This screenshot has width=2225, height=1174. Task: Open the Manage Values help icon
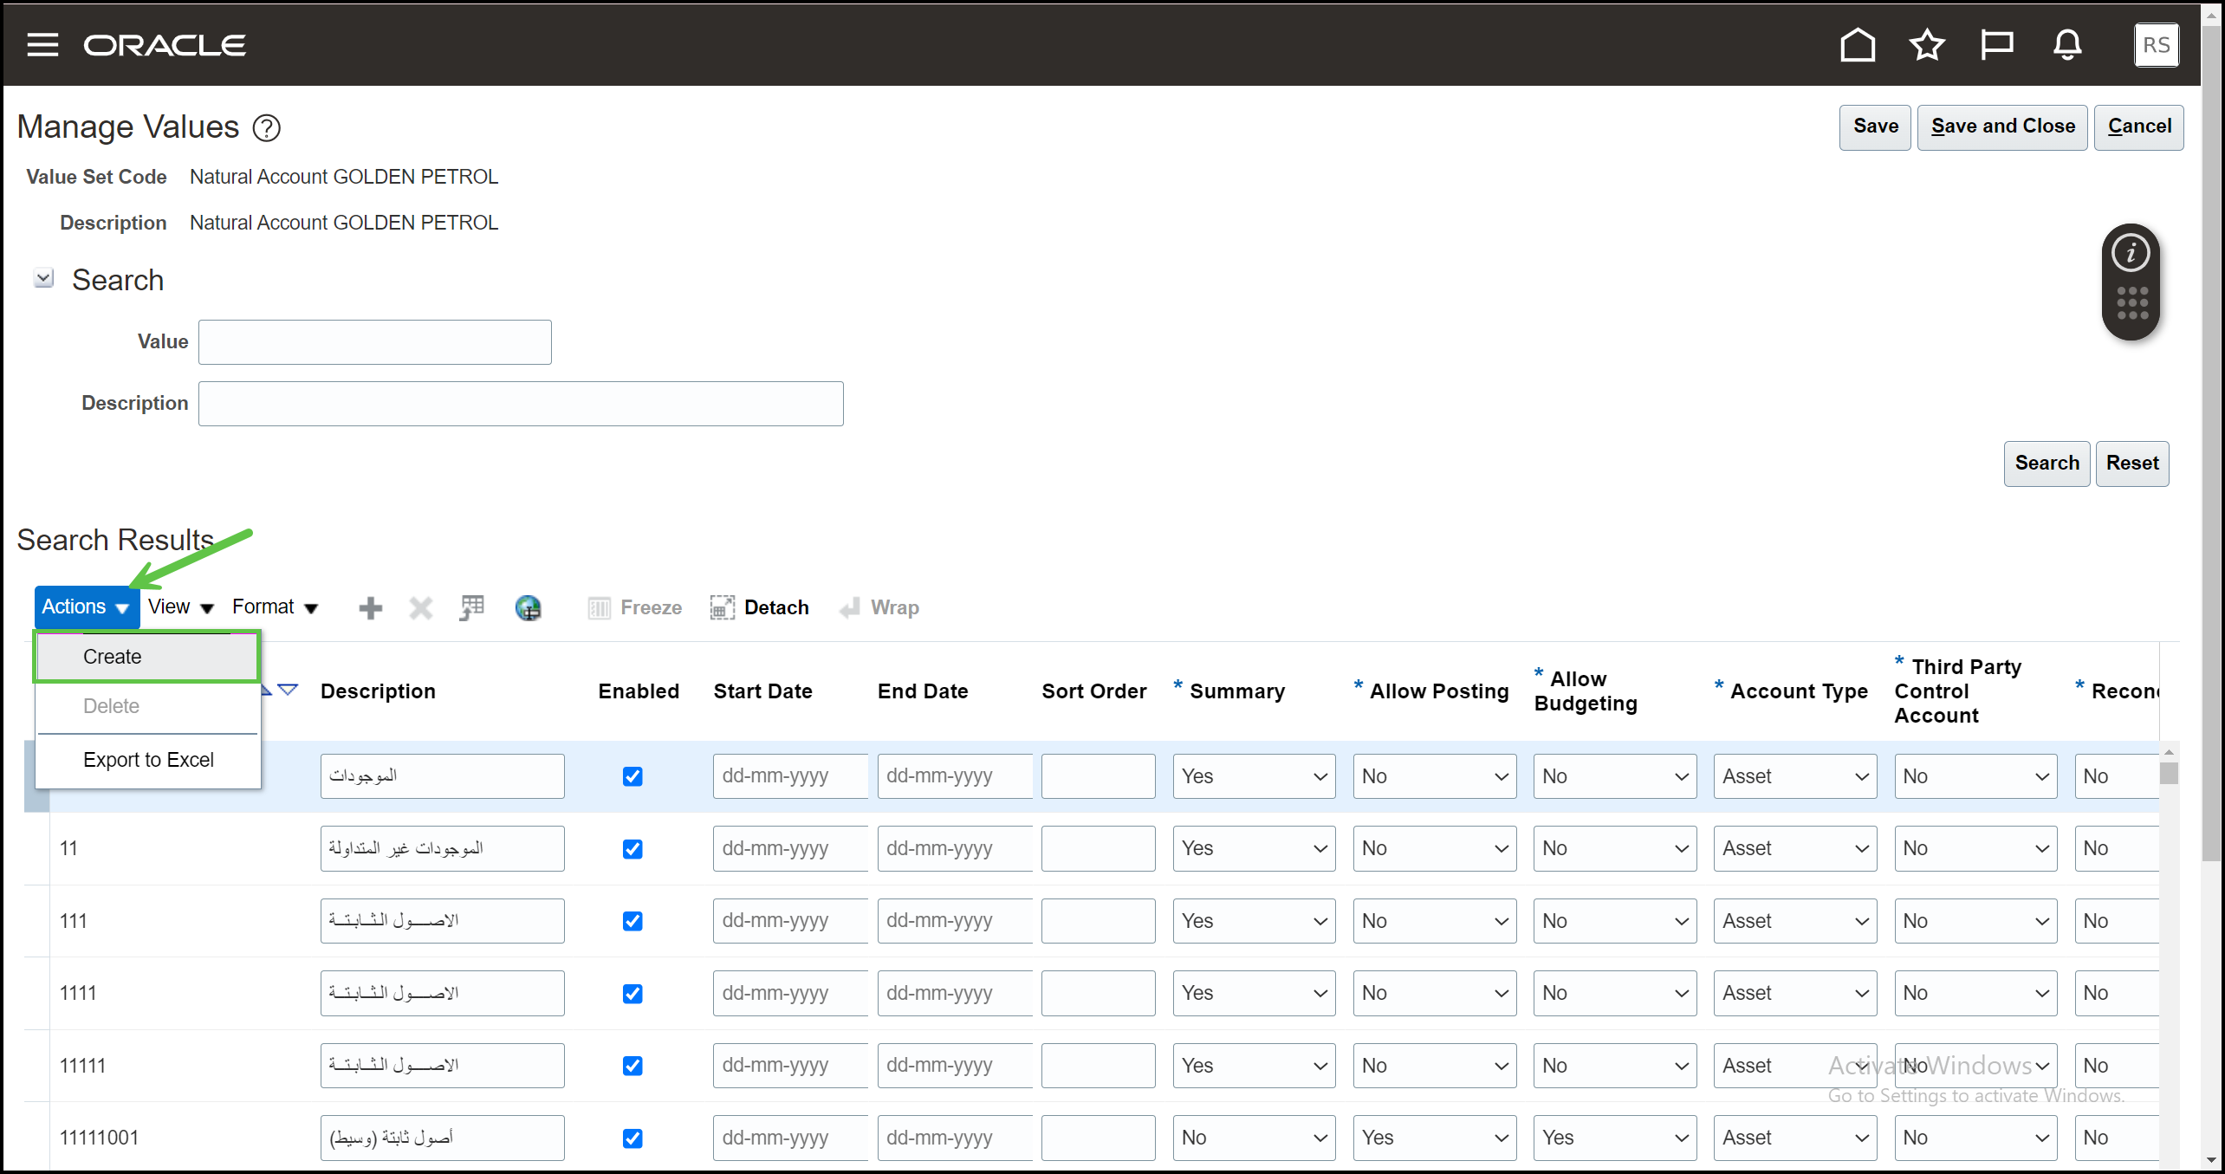point(267,128)
